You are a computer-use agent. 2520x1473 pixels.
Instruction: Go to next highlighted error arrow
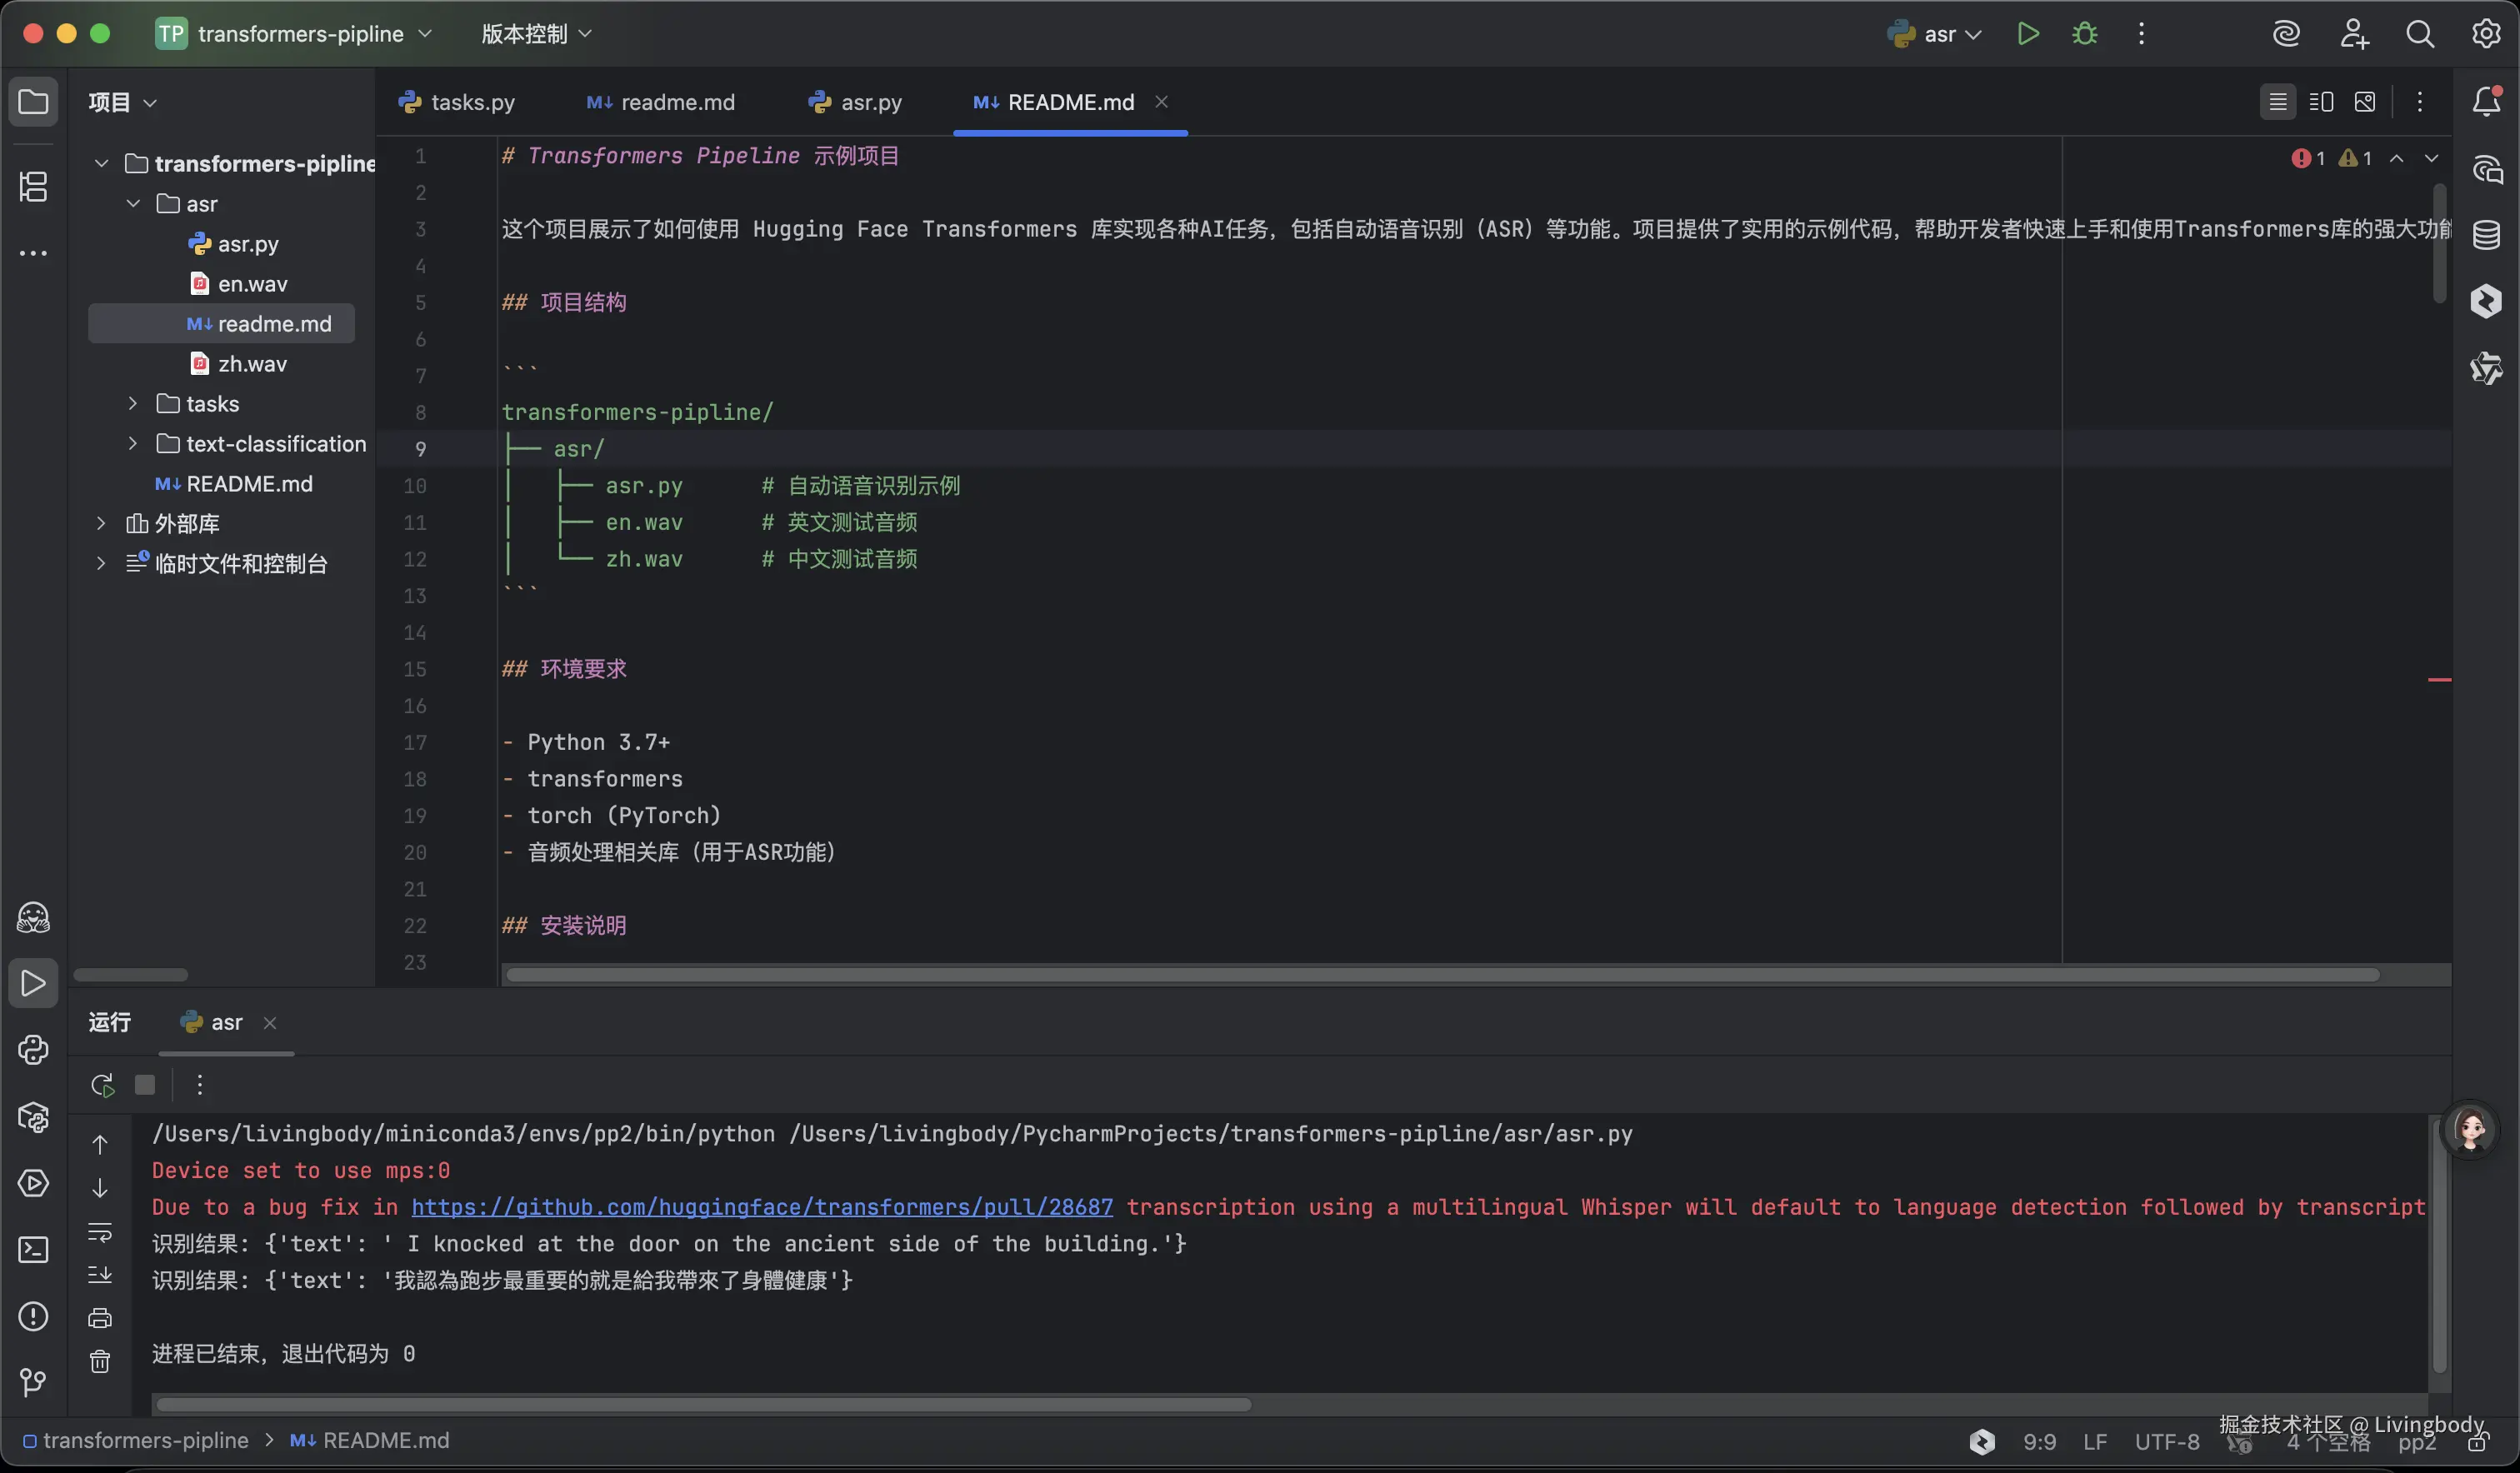coord(2431,158)
